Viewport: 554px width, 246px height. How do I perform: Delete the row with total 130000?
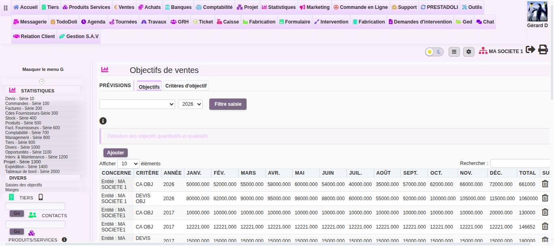[x=545, y=212]
